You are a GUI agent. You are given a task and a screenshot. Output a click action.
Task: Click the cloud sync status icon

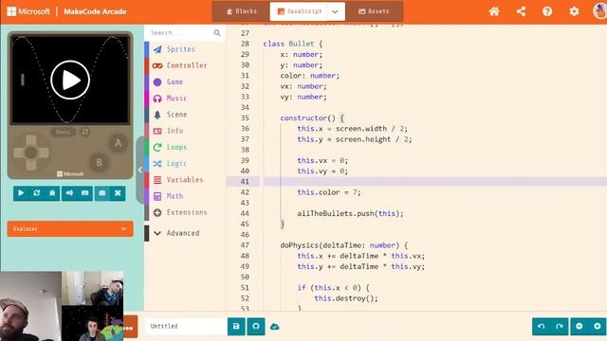(274, 327)
